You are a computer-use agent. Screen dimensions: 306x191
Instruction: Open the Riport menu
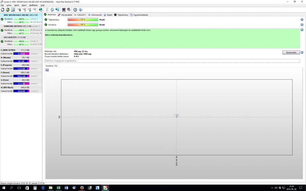coord(24,5)
